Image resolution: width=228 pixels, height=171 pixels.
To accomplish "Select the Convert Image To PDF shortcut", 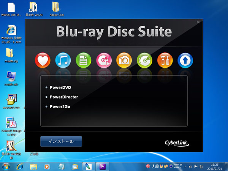I will [x=11, y=127].
